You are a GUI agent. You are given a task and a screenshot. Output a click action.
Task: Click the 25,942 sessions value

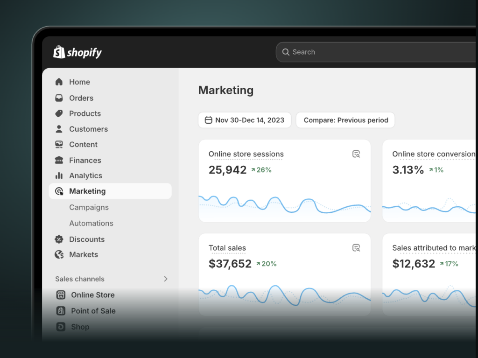(227, 170)
